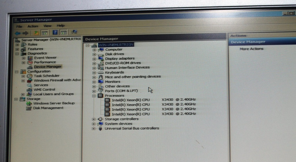296x162 pixels.
Task: Expand the Features node
Action: click(17, 49)
